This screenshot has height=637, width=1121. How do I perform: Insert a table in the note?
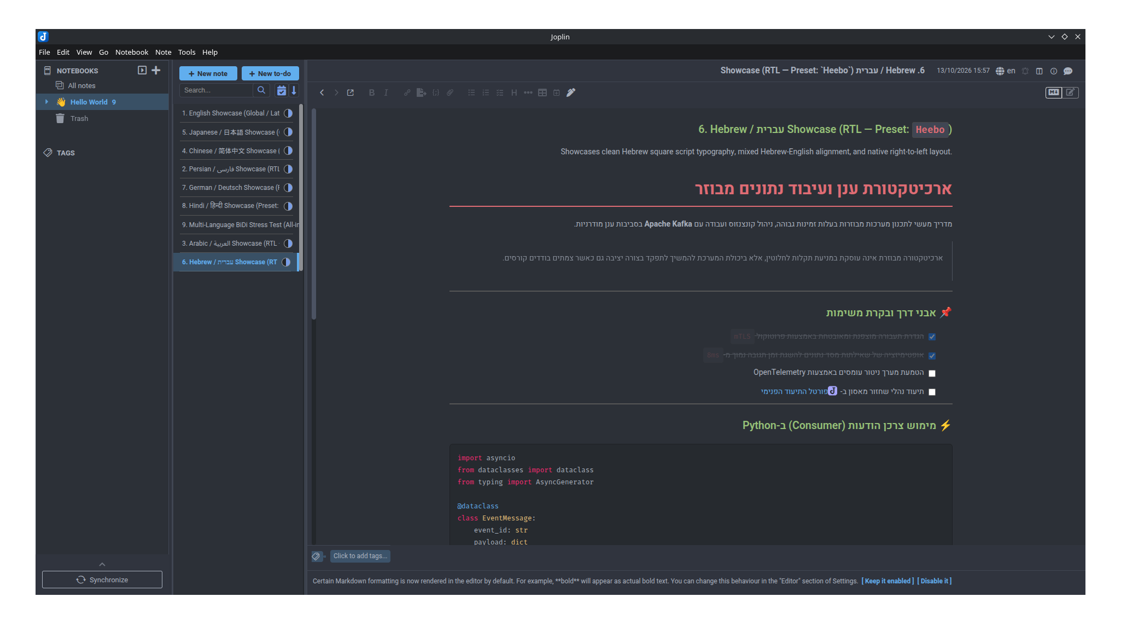pos(542,93)
